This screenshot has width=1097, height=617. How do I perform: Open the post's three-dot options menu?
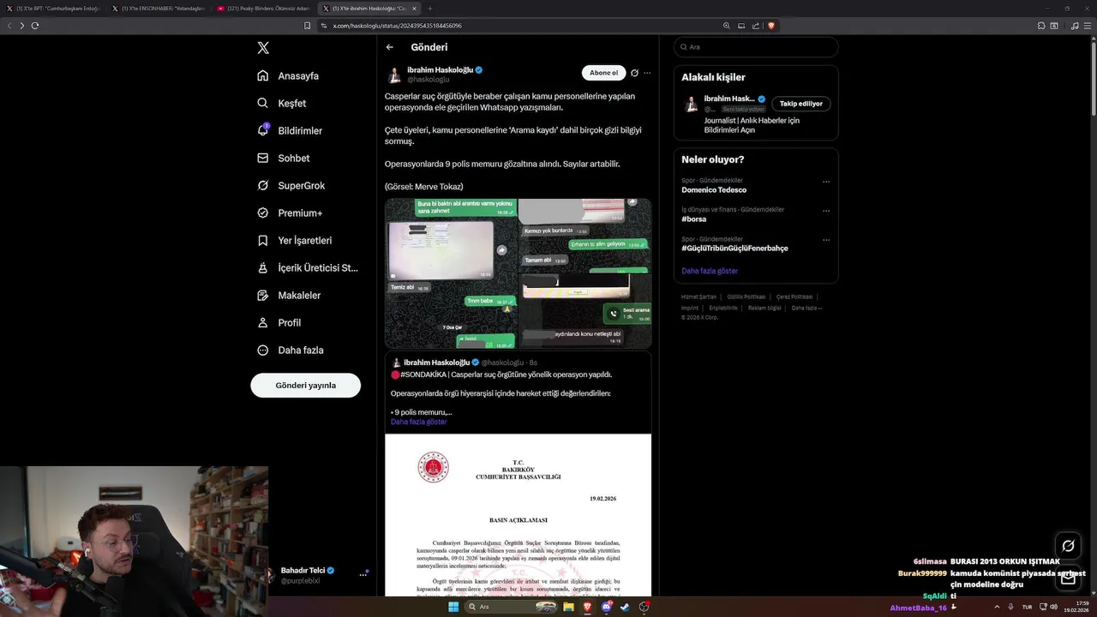647,73
